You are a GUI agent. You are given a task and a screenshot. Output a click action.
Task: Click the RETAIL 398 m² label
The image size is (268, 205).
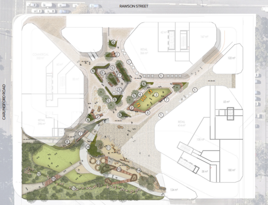(x=42, y=122)
